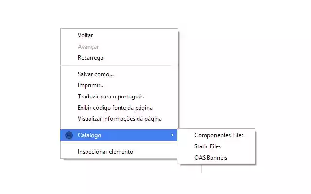
Task: Expand the Catalogo submenu arrow
Action: [x=172, y=135]
